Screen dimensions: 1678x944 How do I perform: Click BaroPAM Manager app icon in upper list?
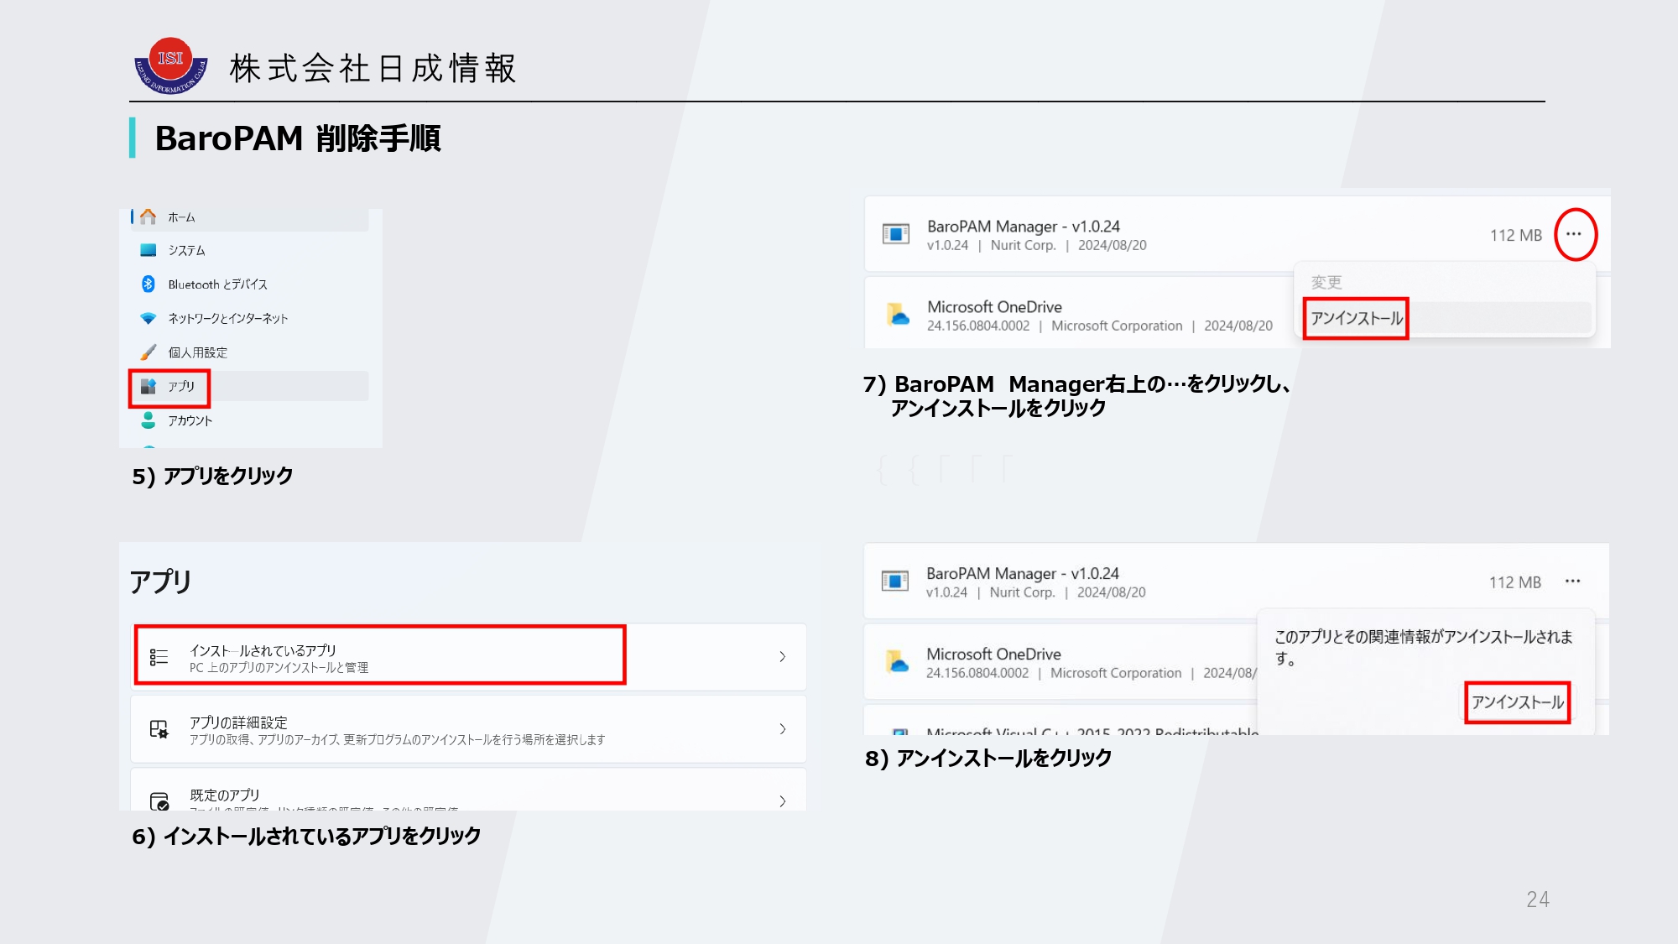point(896,234)
